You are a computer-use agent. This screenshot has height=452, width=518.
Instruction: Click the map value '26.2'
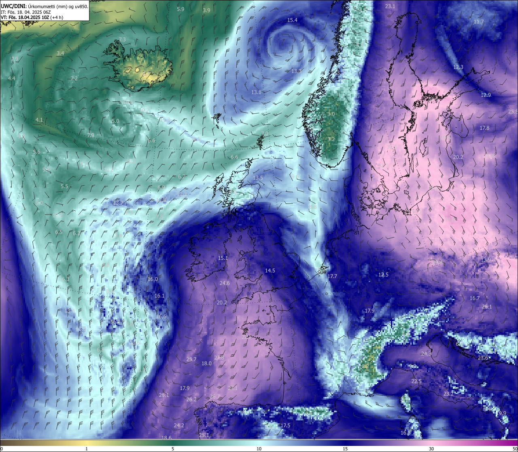coord(191,399)
